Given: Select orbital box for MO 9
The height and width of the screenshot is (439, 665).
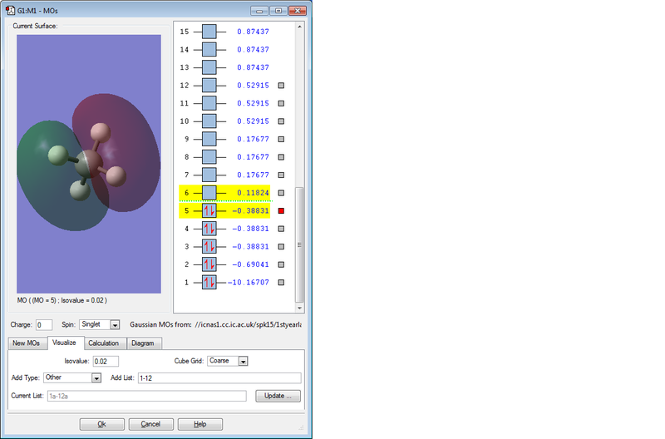Looking at the screenshot, I should 209,139.
